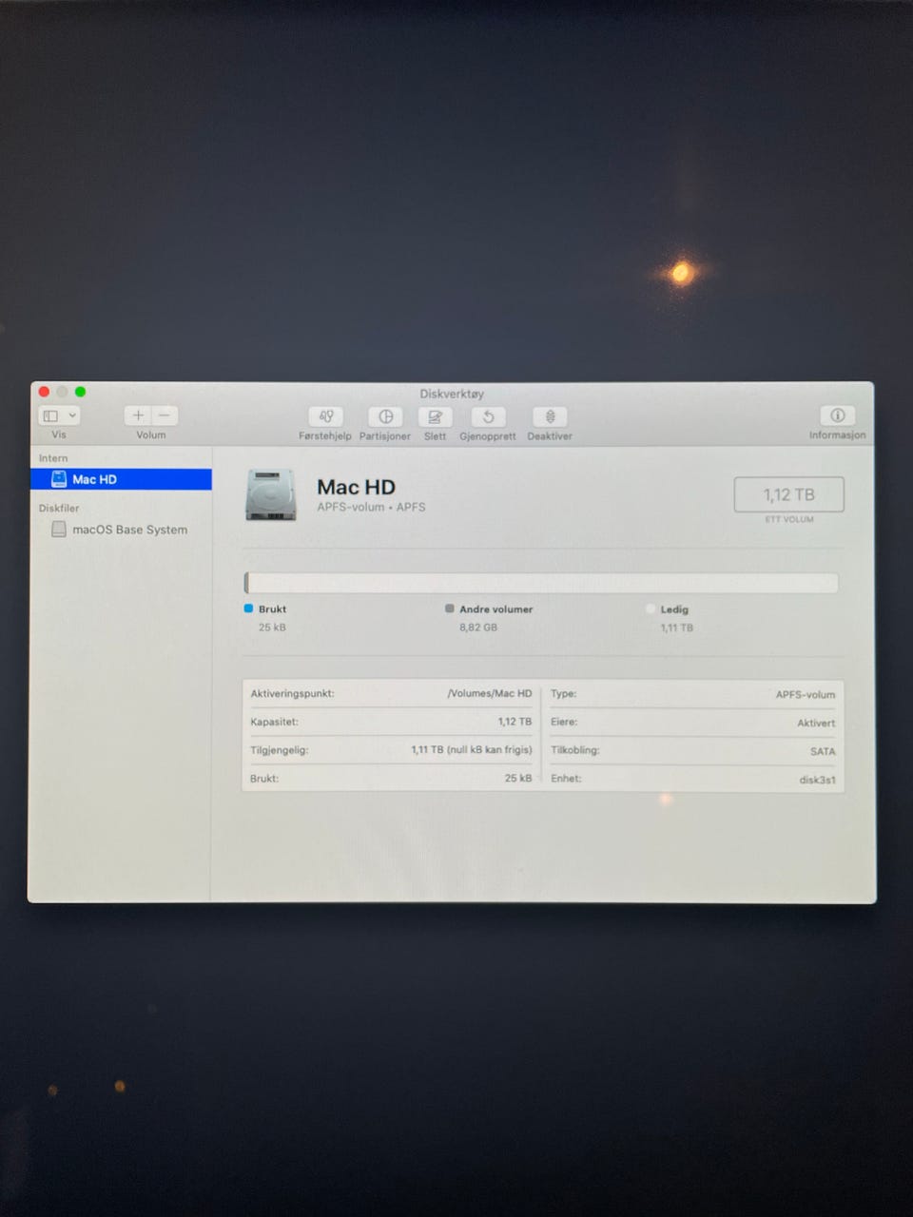Click the Diskfiler sidebar section header

[x=59, y=508]
